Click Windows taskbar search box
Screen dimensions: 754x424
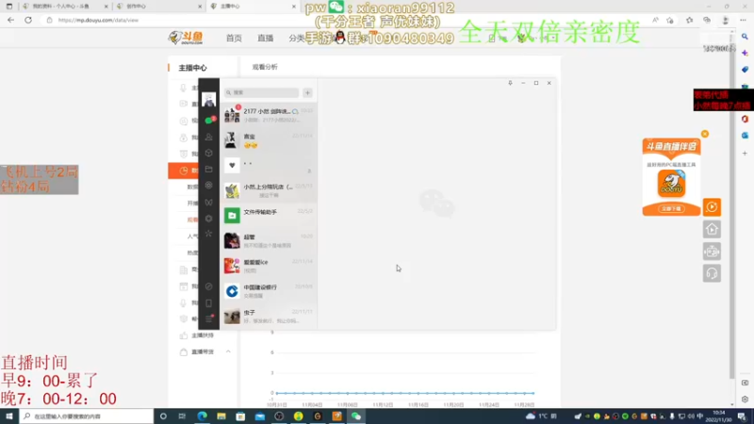[x=87, y=416]
